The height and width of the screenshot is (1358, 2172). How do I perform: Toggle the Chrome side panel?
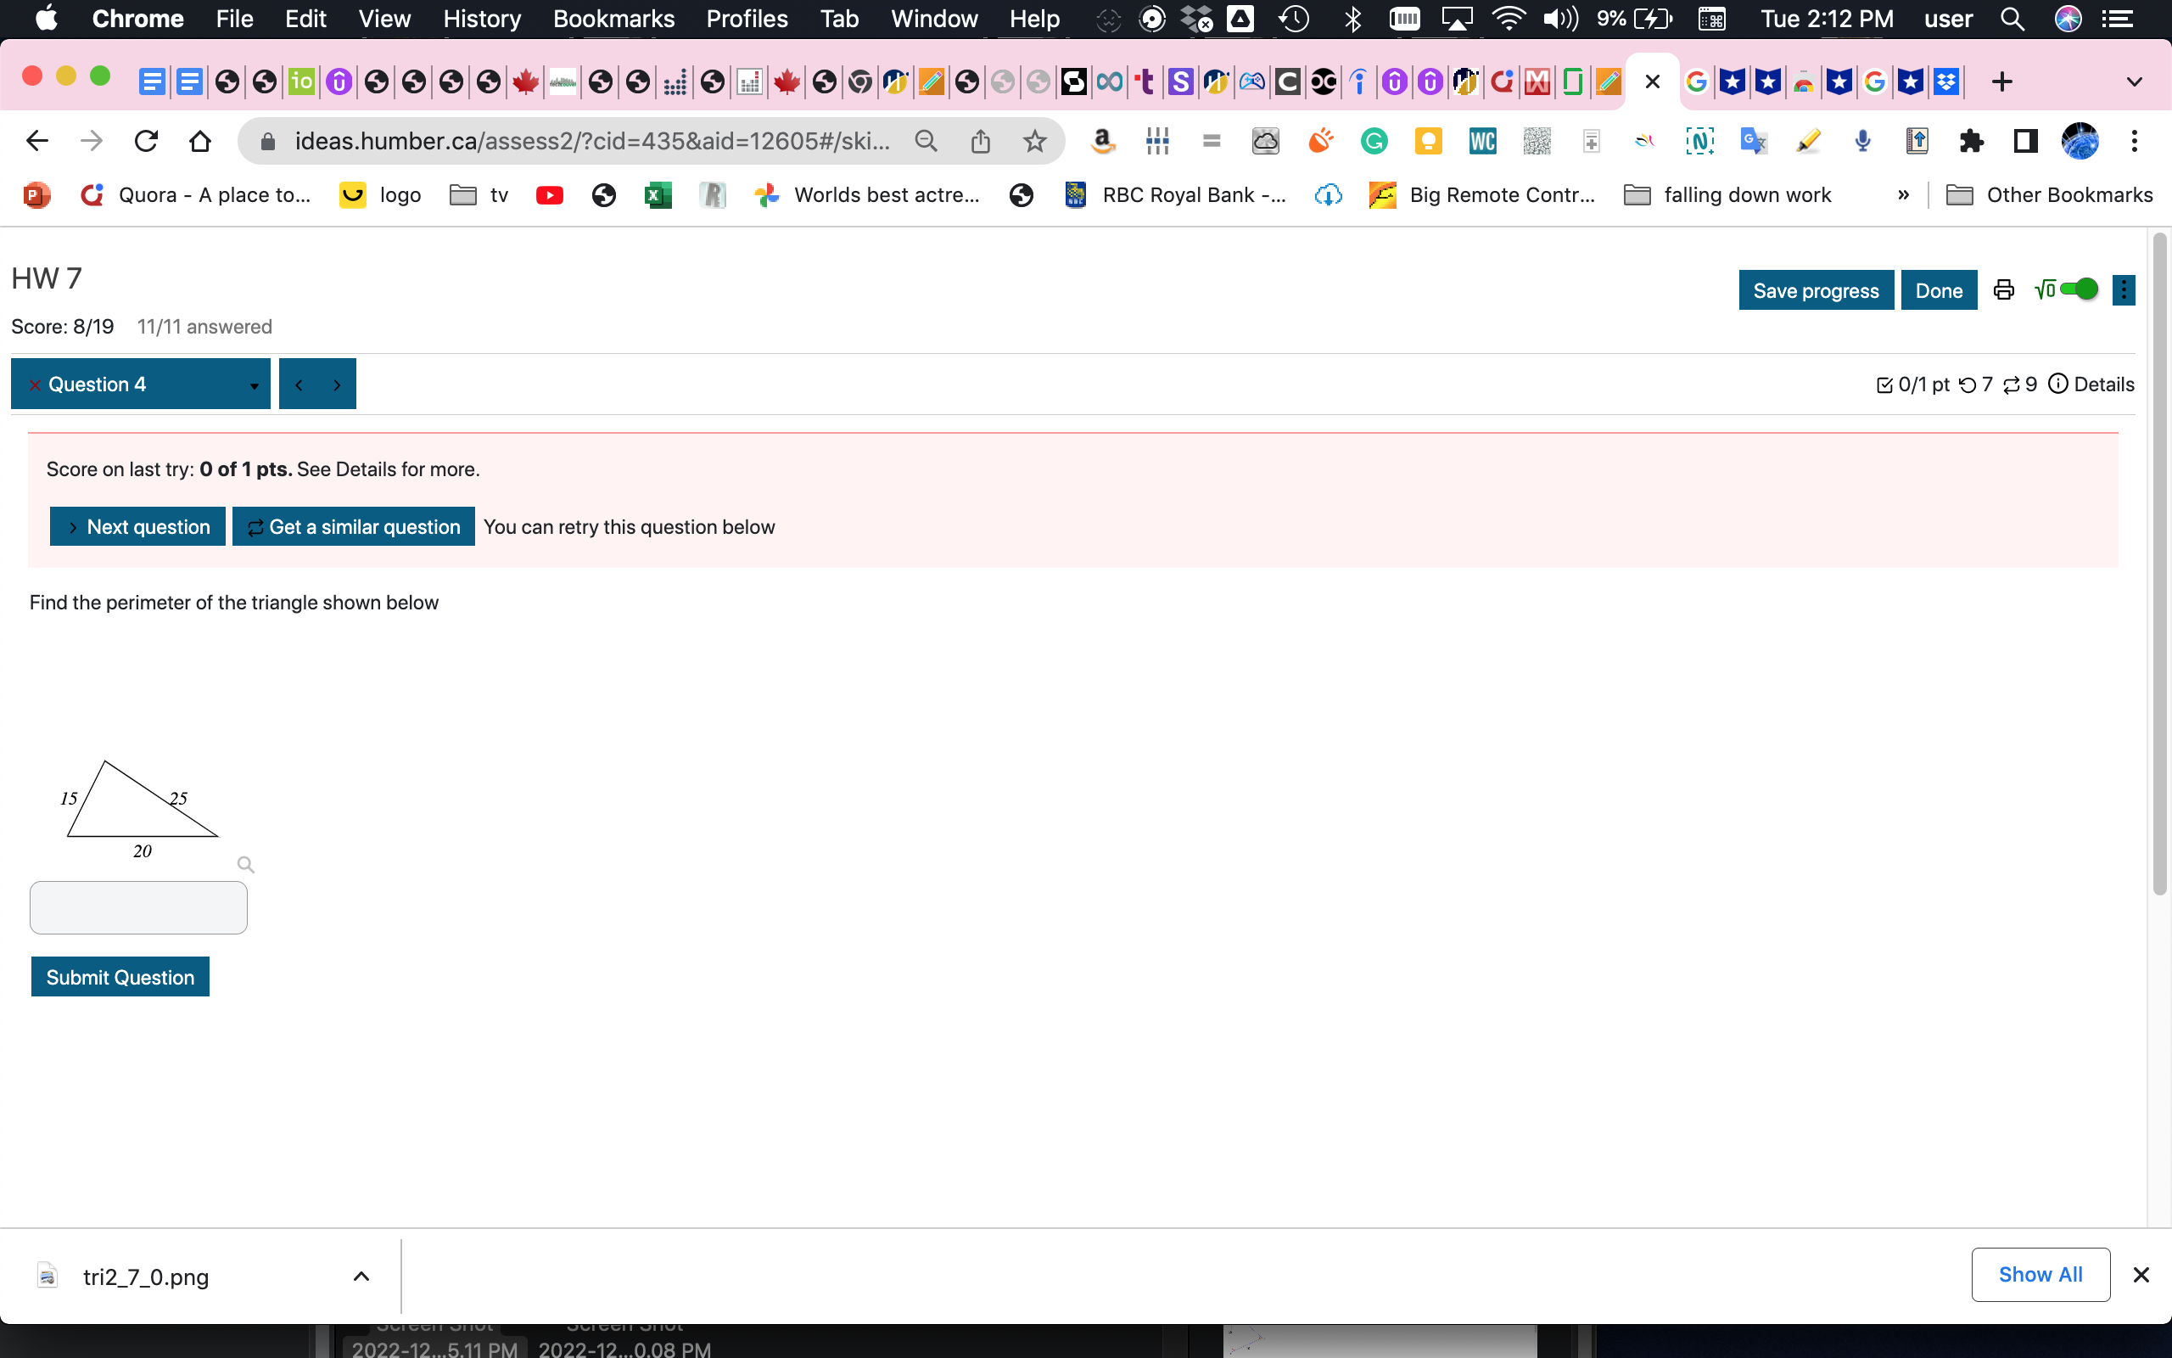click(2025, 141)
